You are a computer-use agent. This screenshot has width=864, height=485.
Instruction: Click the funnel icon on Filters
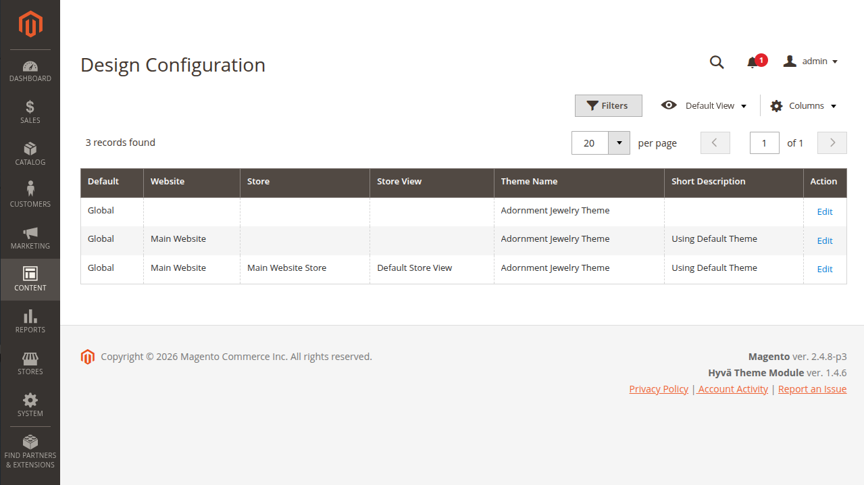coord(592,105)
